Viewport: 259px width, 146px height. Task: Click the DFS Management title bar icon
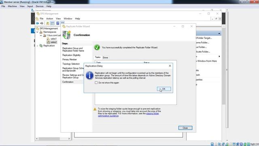[38, 13]
